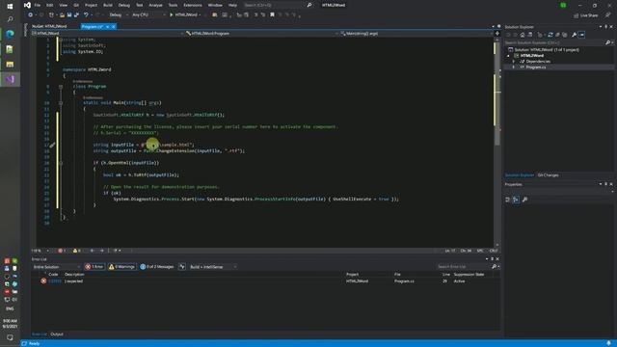Switch to the Output tab
Screen dimensions: 617x347
57,334
